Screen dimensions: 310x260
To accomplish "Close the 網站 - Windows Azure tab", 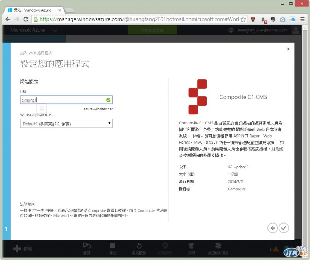I will pos(60,10).
